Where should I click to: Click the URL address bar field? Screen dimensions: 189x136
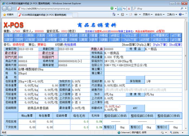click(x=65, y=9)
